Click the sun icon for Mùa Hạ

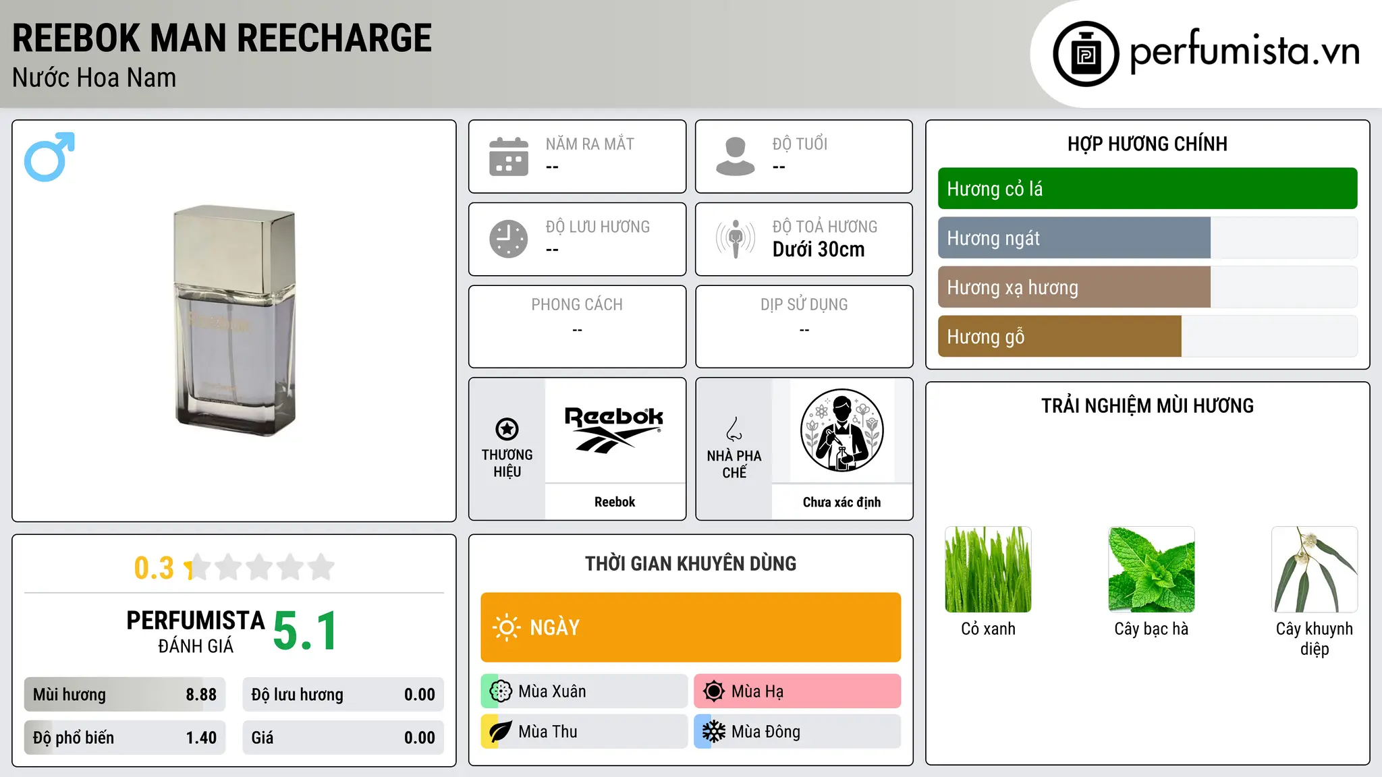click(714, 691)
